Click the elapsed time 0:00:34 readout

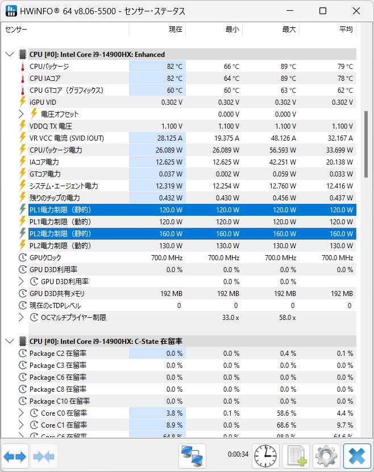point(238,454)
